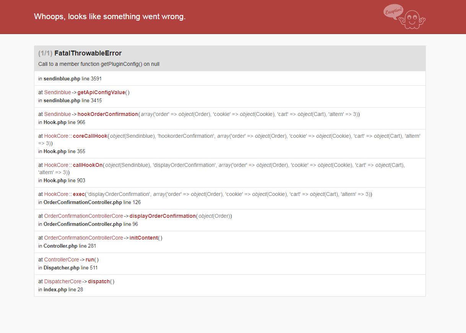Click the dispatch method name

pos(99,281)
